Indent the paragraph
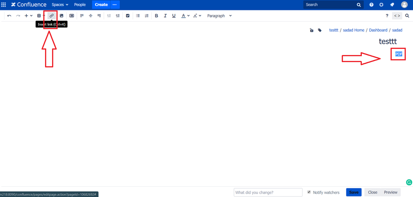The image size is (413, 197). click(118, 16)
